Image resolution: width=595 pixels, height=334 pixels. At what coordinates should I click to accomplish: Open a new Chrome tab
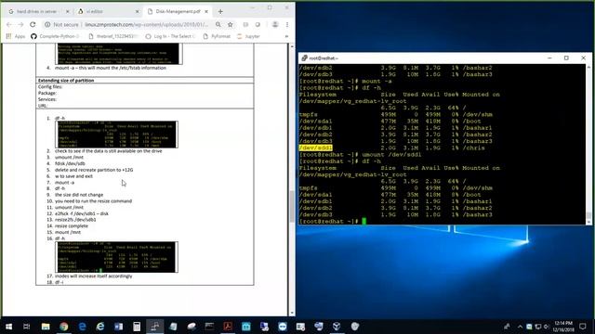pyautogui.click(x=220, y=12)
